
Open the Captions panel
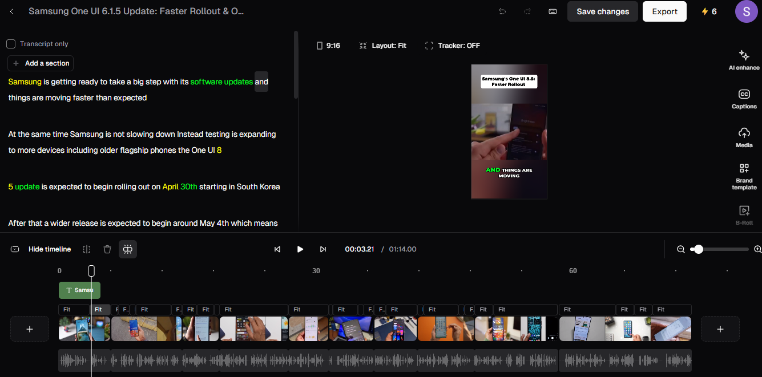pyautogui.click(x=744, y=99)
